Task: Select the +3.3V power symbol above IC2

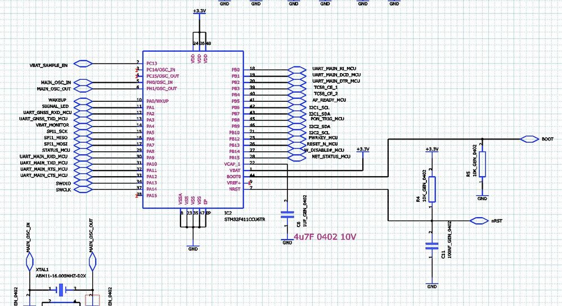Action: 199,12
